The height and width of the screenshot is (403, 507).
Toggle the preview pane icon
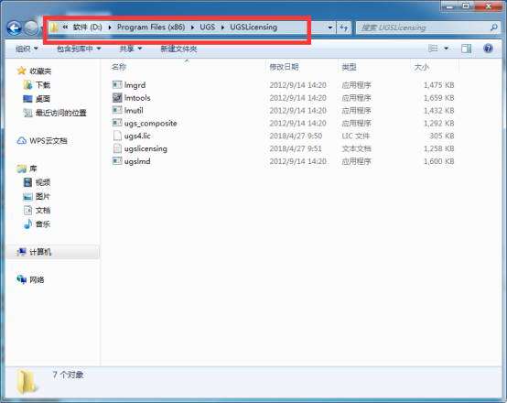[466, 49]
